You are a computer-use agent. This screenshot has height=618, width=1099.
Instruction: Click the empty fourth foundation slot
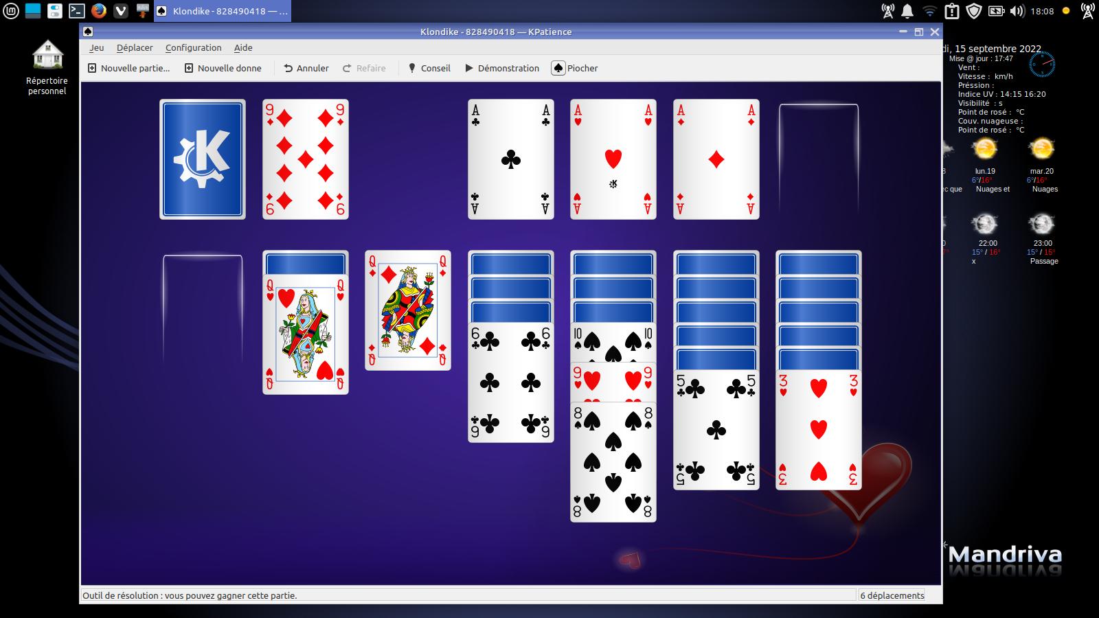click(819, 159)
